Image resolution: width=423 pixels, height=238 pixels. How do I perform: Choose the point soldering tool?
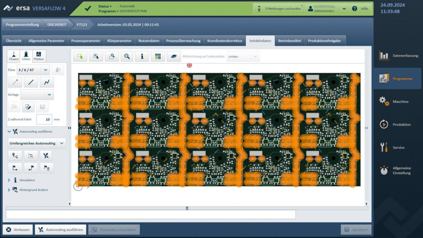(x=15, y=82)
